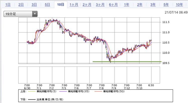The height and width of the screenshot is (103, 188).
Task: Switch to the 3ヶ月 chart range tab
Action: point(100,5)
